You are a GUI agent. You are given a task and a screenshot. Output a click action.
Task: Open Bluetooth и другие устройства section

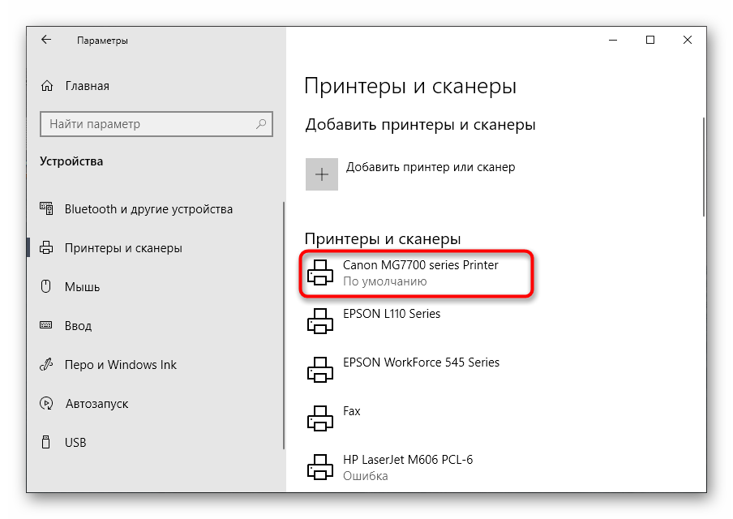148,209
